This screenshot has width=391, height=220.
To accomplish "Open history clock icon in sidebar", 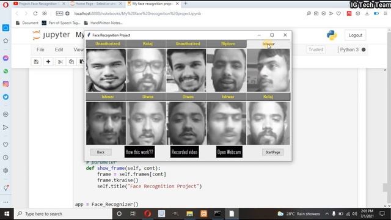I will [5, 158].
